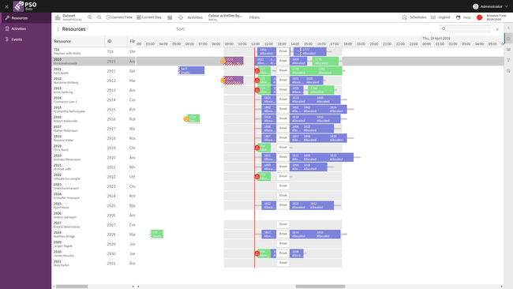Viewport: 513px width, 289px height.
Task: Collapse the right sidebar panel arrow
Action: 508,28
